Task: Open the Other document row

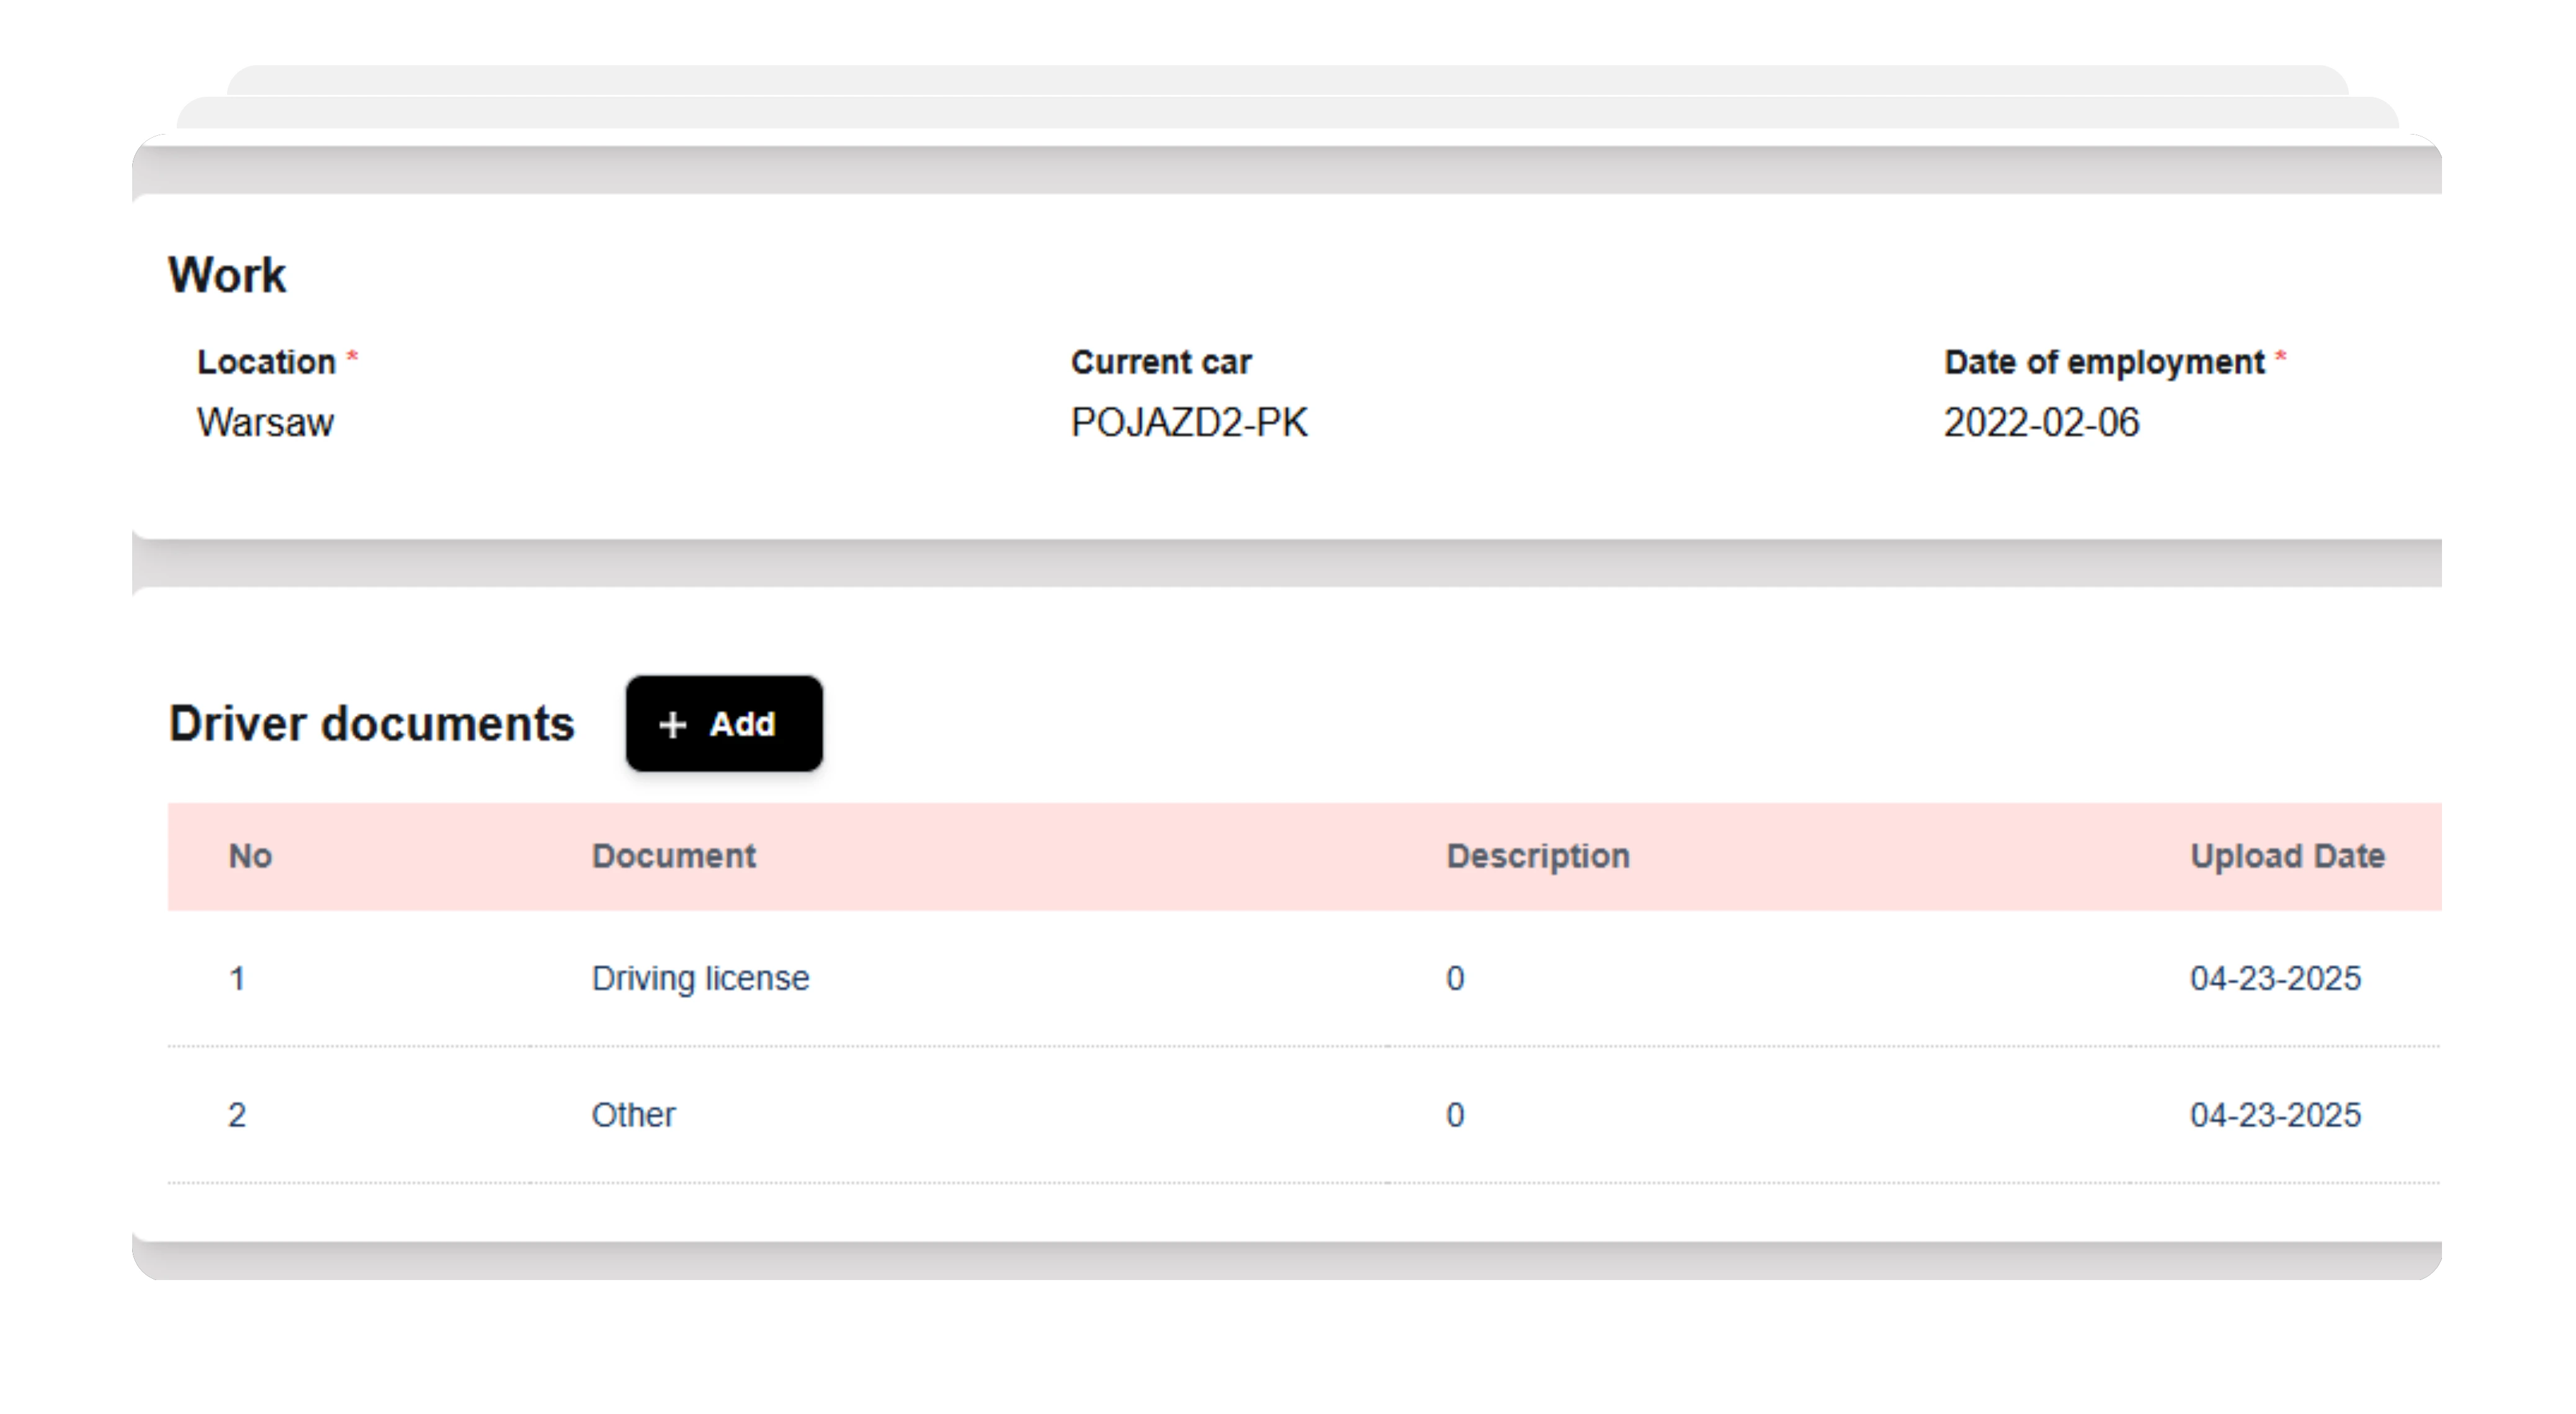Action: (633, 1115)
